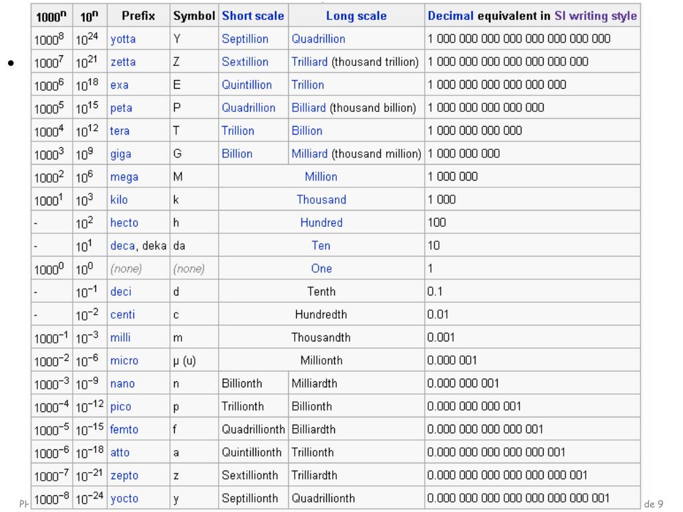Follow the 'deca' prefix link
This screenshot has width=683, height=512.
(x=123, y=245)
